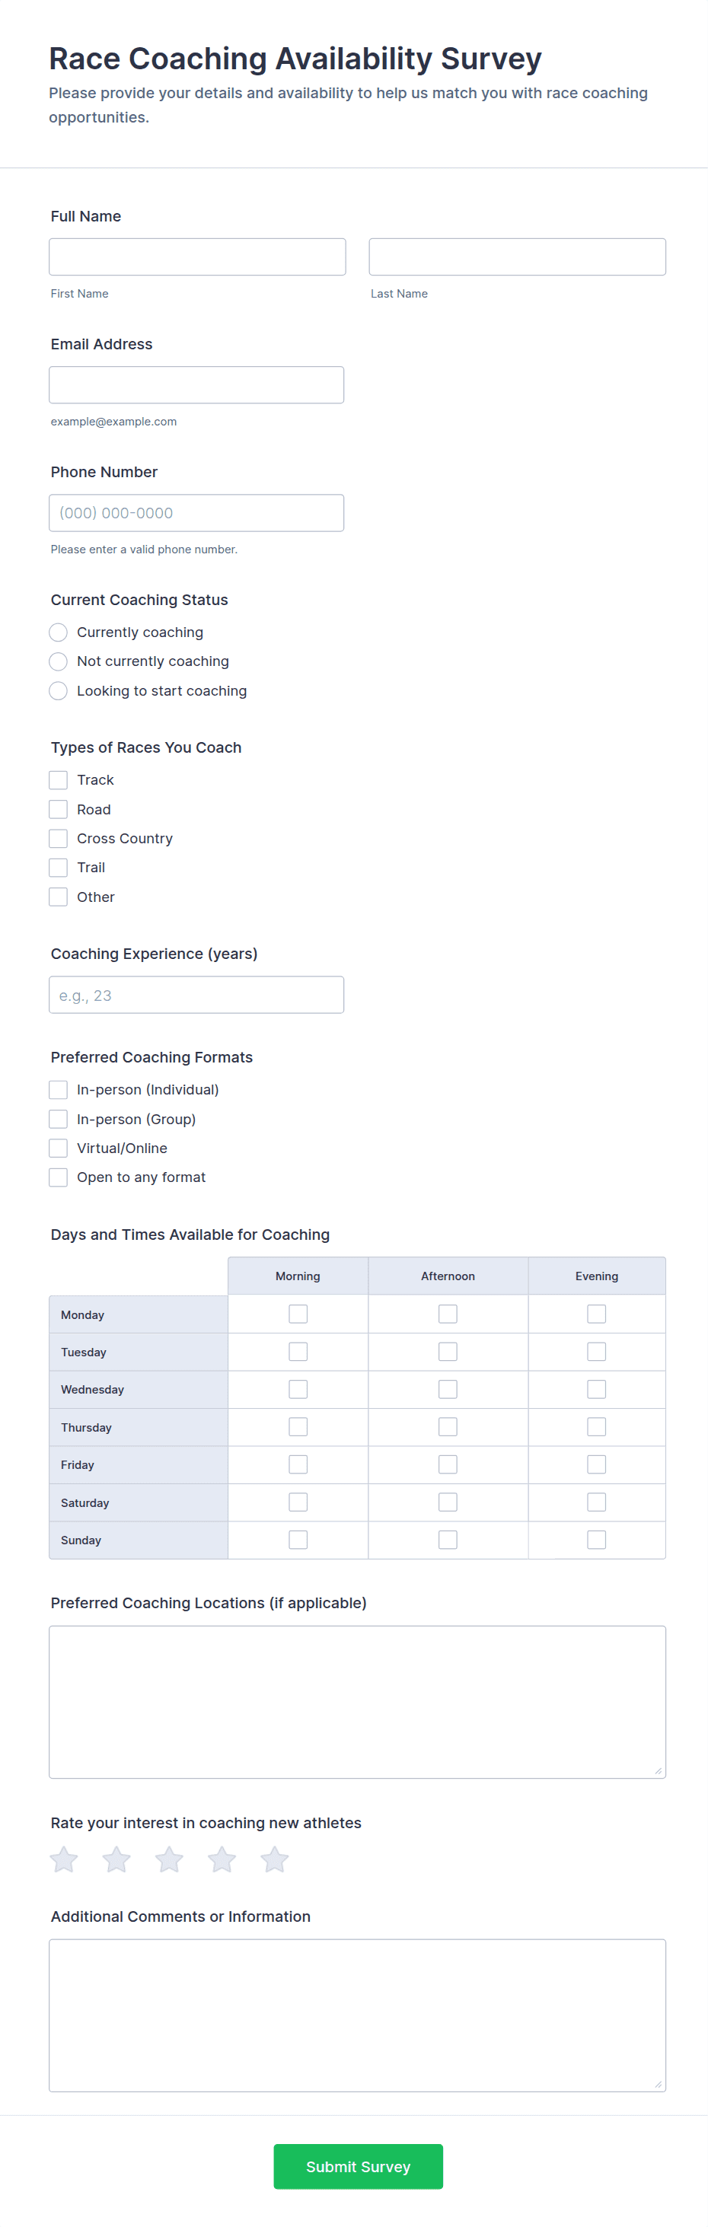
Task: Tick Saturday Evening availability box
Action: (x=597, y=1502)
